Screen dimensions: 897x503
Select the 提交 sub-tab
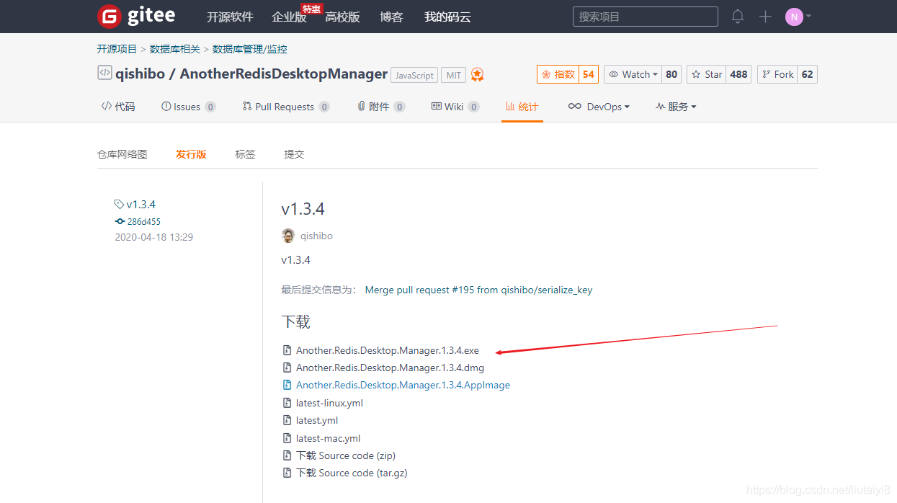coord(294,154)
